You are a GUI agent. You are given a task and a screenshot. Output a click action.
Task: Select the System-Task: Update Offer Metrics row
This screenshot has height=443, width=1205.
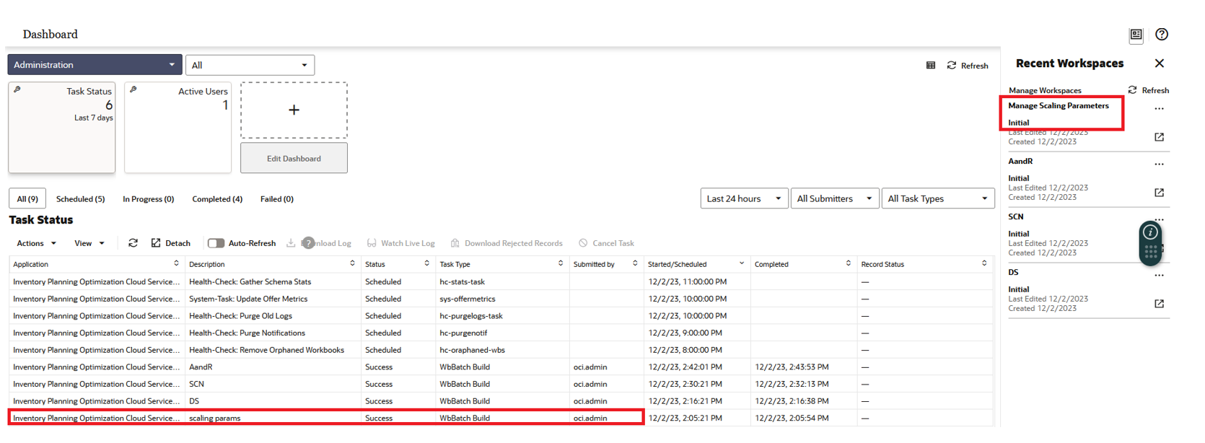[501, 299]
